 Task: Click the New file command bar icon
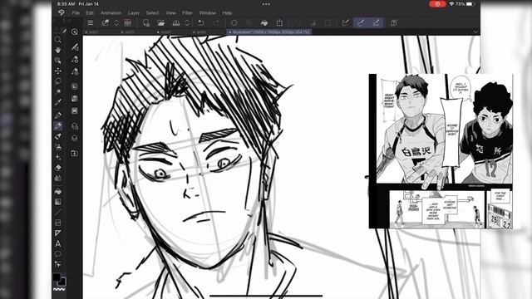pos(106,22)
